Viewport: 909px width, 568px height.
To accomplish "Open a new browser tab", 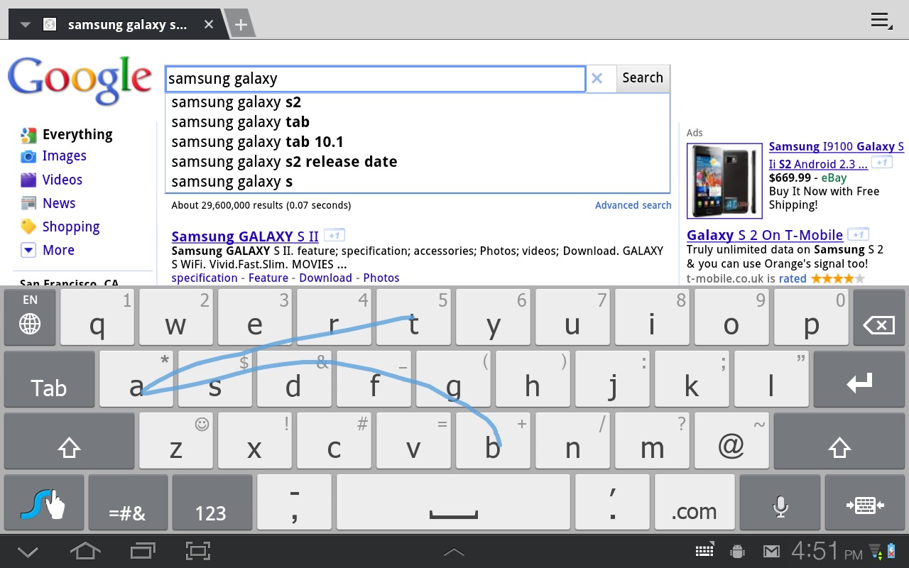I will (241, 25).
